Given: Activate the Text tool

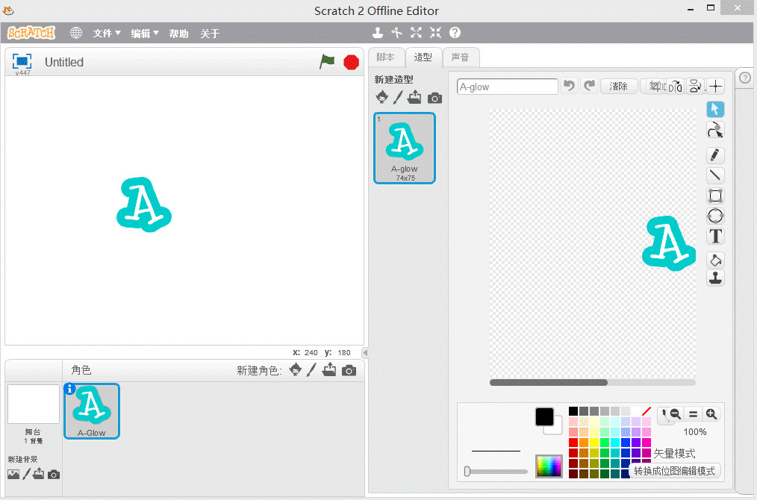Looking at the screenshot, I should point(715,237).
